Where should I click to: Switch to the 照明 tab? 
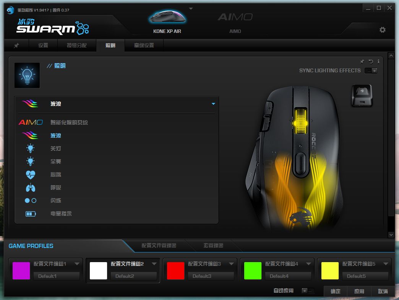coord(110,45)
